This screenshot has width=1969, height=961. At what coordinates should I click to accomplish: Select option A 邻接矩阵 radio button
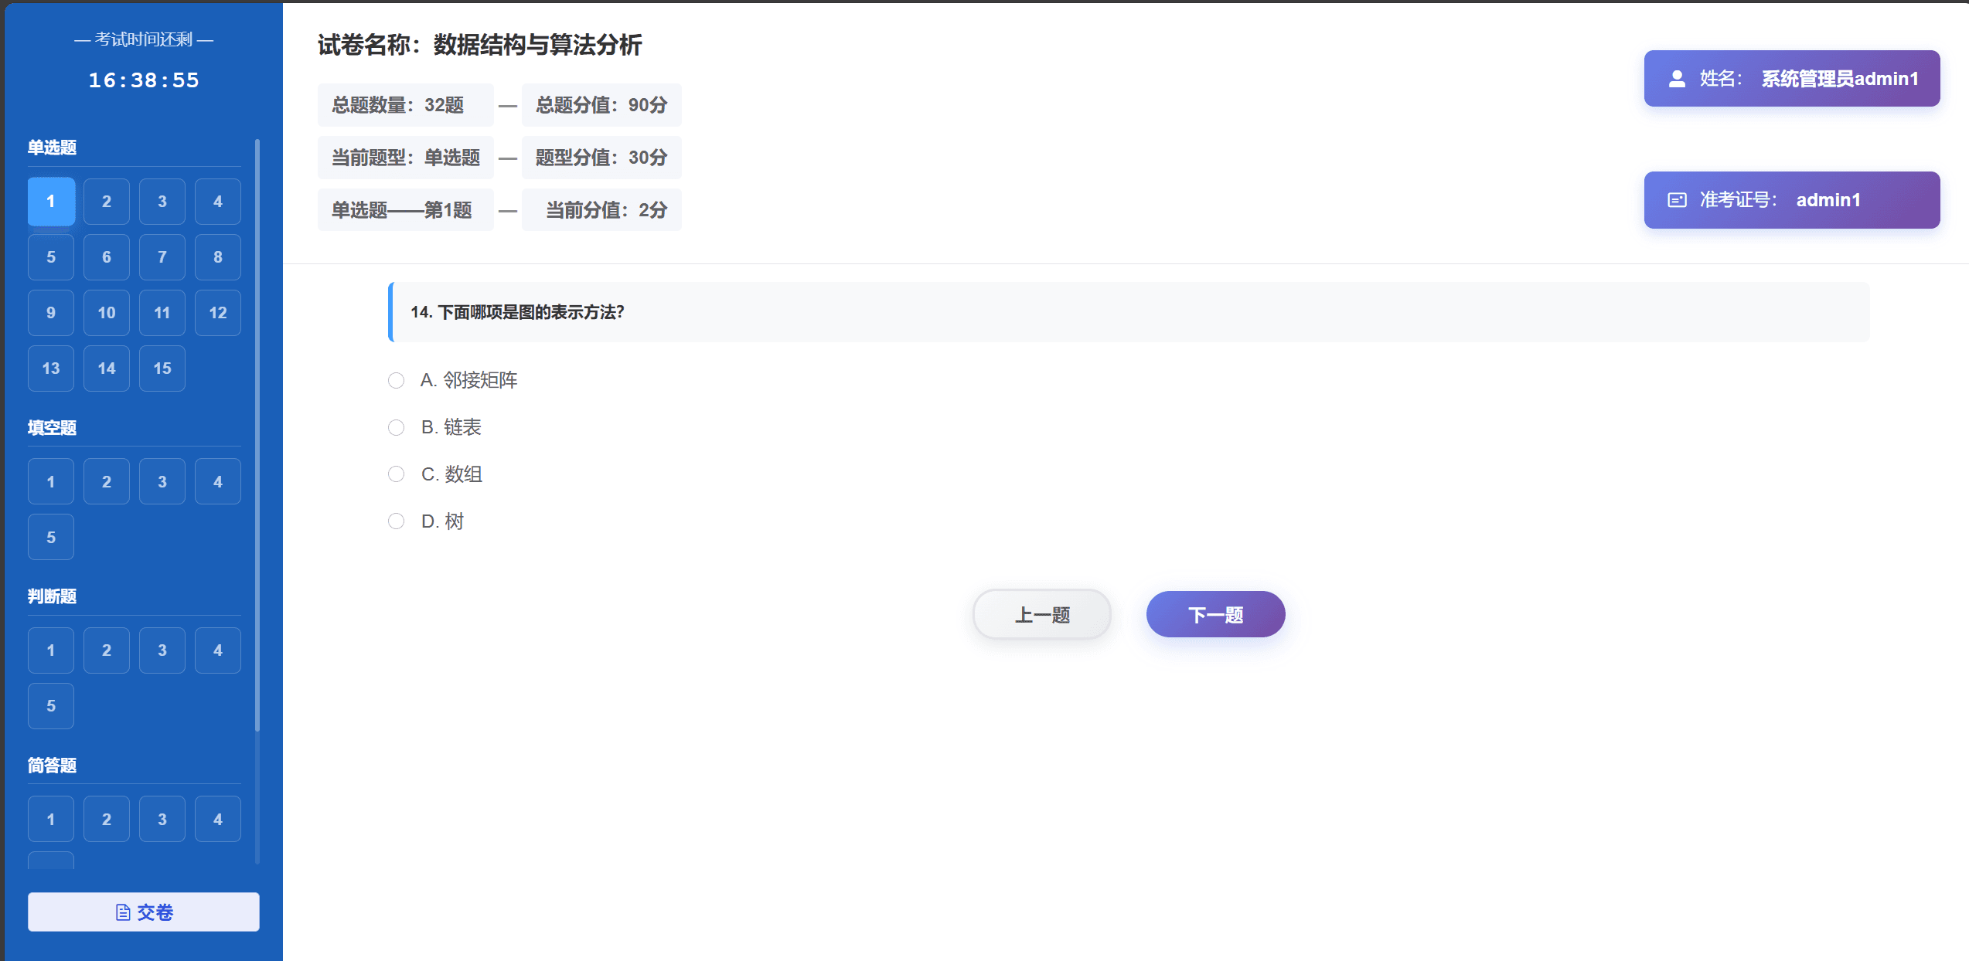396,380
